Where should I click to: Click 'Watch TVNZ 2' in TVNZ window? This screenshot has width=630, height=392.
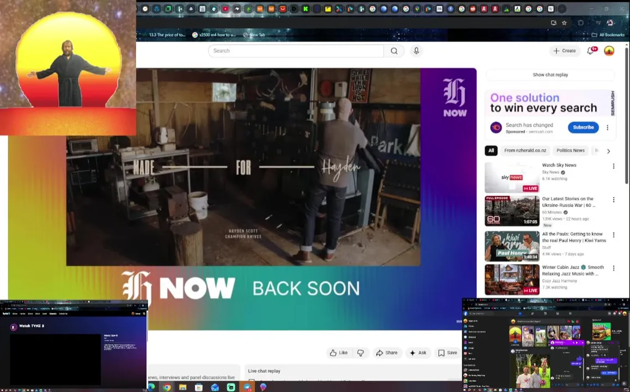(x=32, y=326)
